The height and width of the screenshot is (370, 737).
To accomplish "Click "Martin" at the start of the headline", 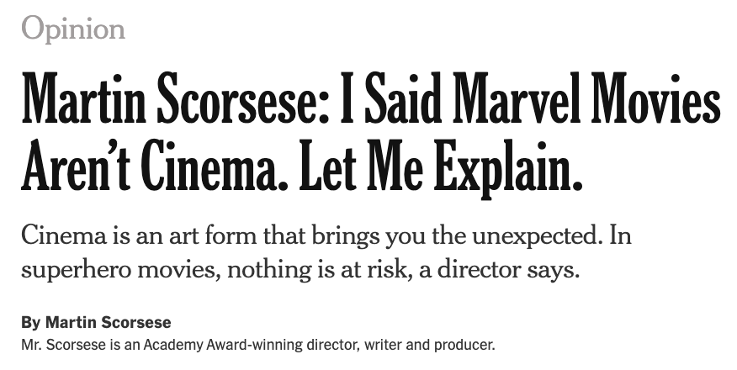I will 83,98.
